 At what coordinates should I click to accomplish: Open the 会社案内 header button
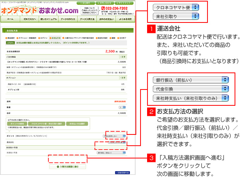point(86,3)
